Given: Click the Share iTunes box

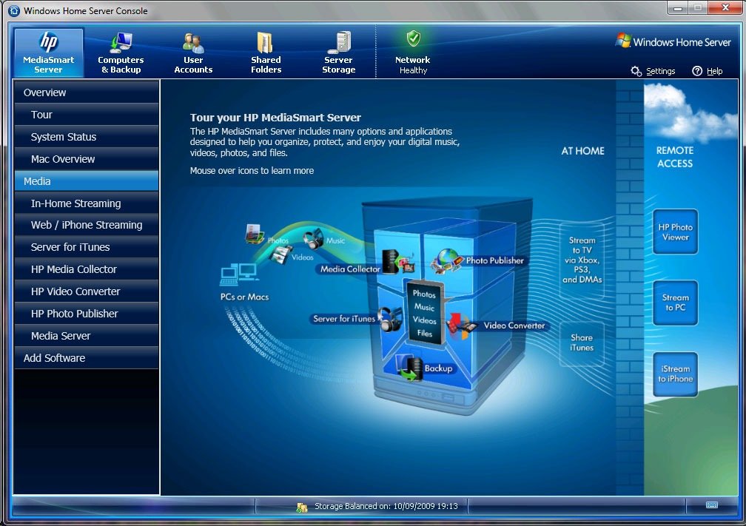Looking at the screenshot, I should 582,343.
